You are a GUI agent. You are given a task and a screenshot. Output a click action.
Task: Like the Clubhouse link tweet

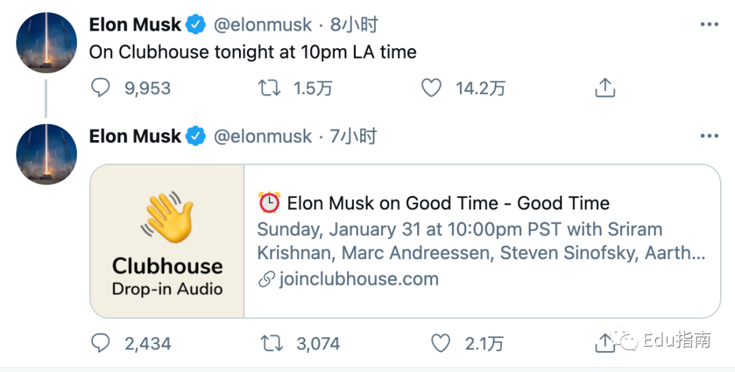pos(441,343)
